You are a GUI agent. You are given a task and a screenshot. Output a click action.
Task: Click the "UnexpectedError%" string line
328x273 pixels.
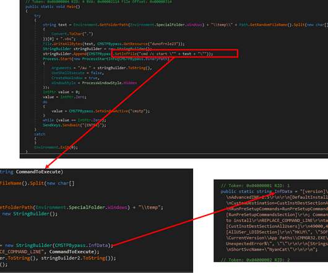[277, 244]
